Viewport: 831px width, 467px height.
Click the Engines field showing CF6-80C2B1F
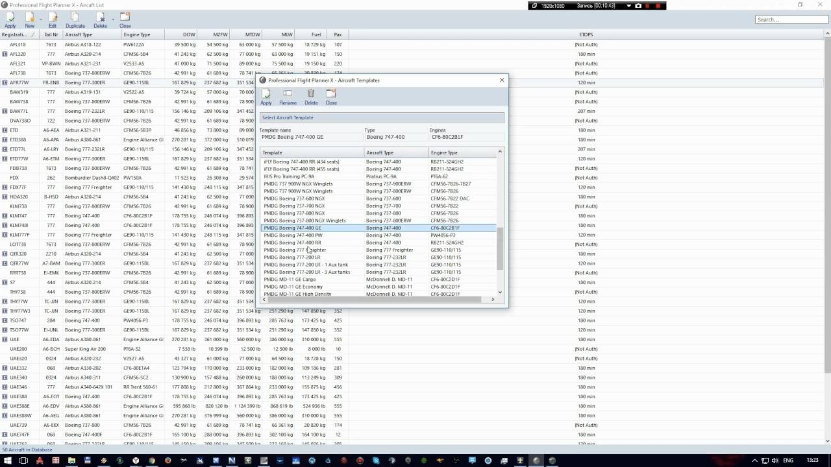point(466,138)
